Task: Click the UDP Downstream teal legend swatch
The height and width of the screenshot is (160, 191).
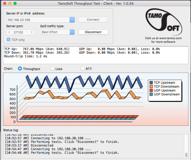Action: [x=151, y=94]
